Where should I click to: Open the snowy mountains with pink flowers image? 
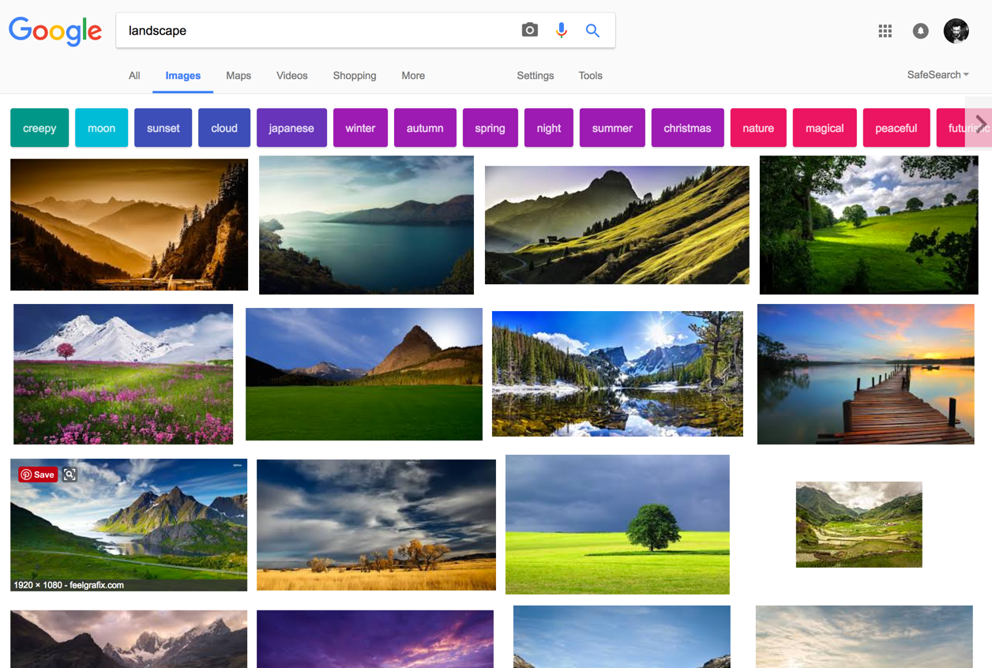pyautogui.click(x=123, y=374)
